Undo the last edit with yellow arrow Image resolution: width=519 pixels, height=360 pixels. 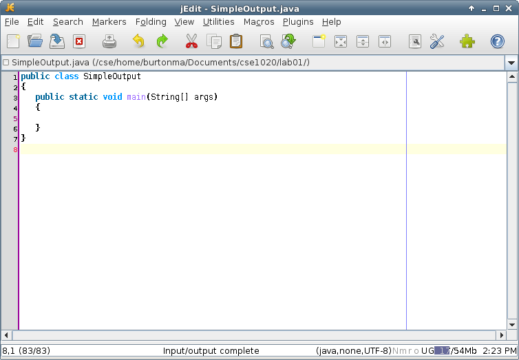click(x=138, y=41)
